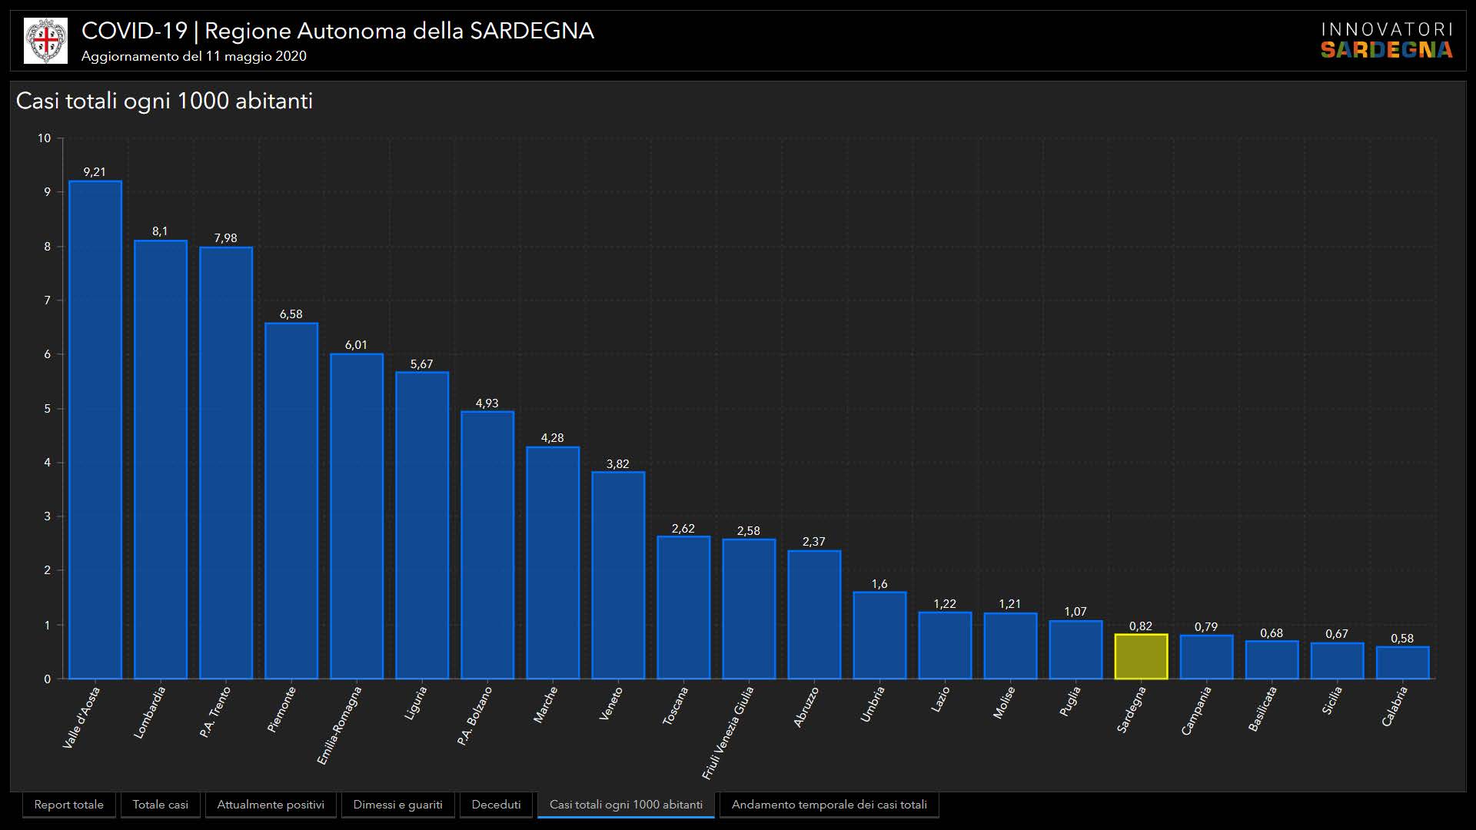Open the Report totale tab
1476x830 pixels.
click(69, 805)
